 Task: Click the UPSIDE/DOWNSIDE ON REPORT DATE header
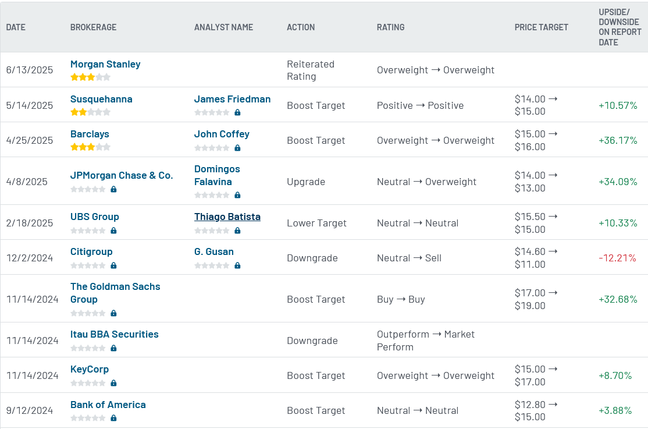click(x=620, y=27)
